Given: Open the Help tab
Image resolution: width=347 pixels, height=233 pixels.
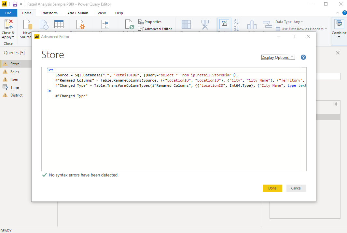Looking at the screenshot, I should point(119,13).
